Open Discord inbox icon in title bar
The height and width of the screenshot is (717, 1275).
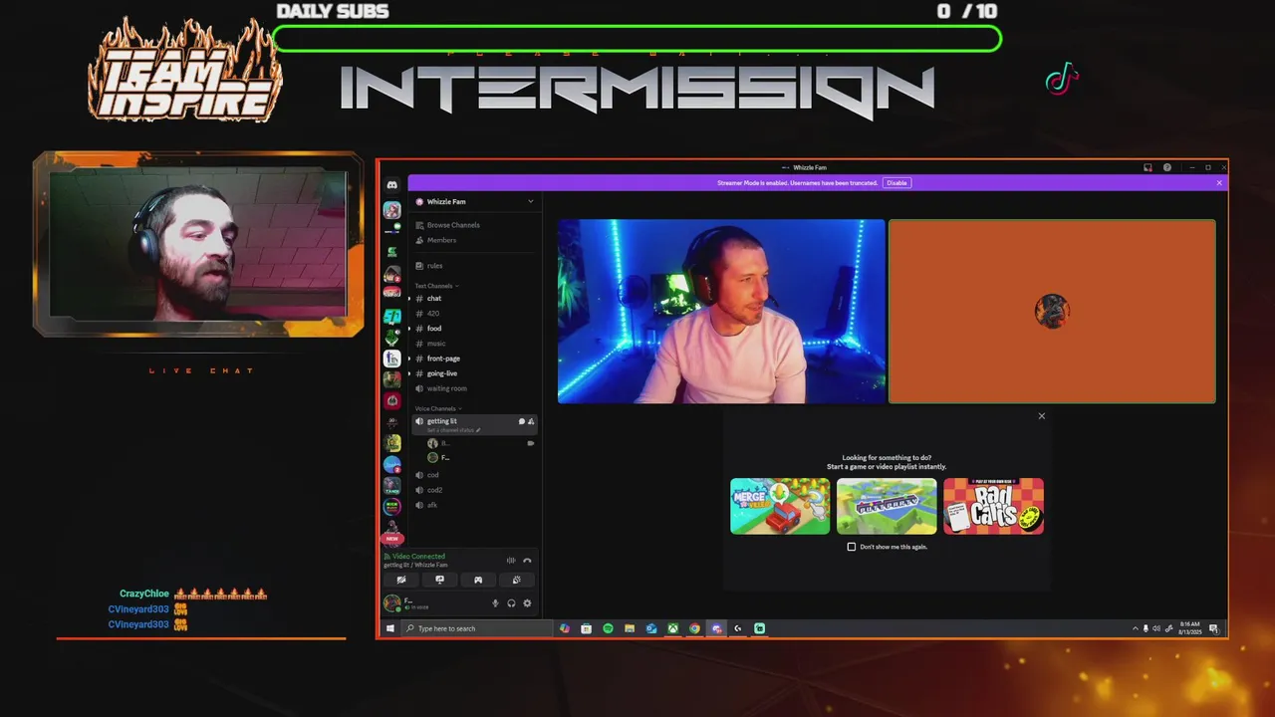(x=1148, y=167)
